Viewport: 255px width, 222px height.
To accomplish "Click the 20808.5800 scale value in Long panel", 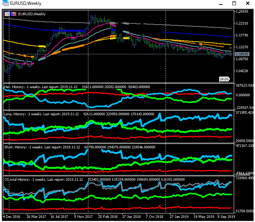I will point(245,141).
